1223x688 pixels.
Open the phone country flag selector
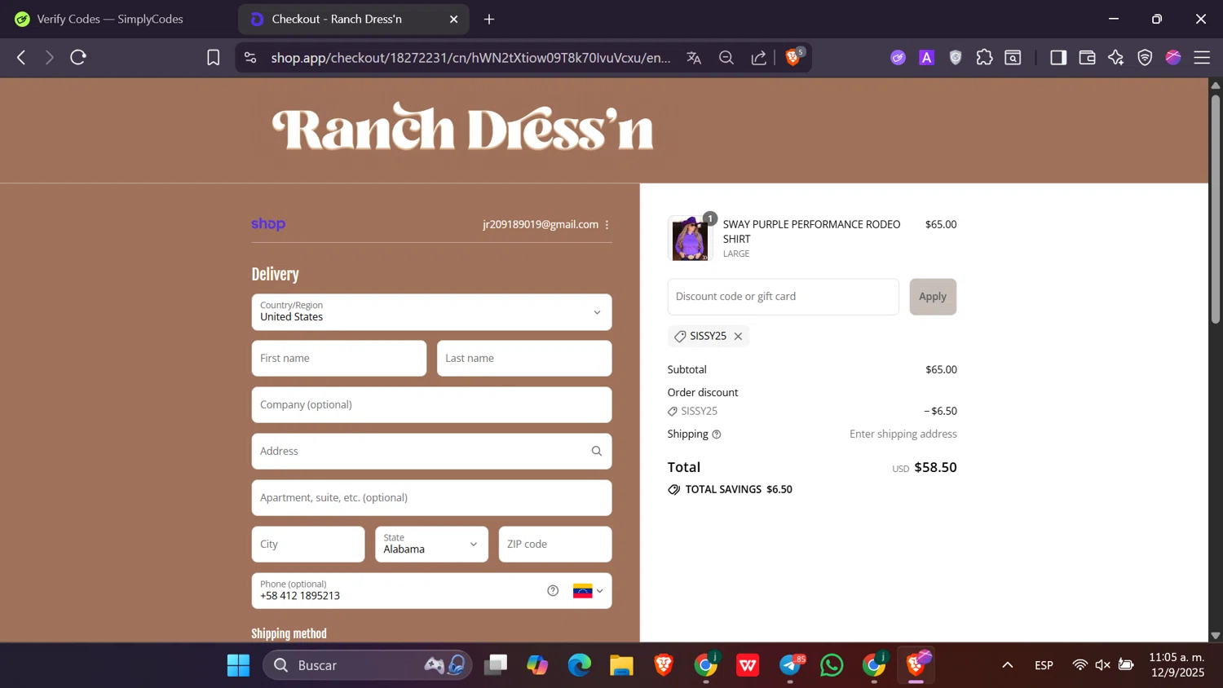tap(588, 592)
